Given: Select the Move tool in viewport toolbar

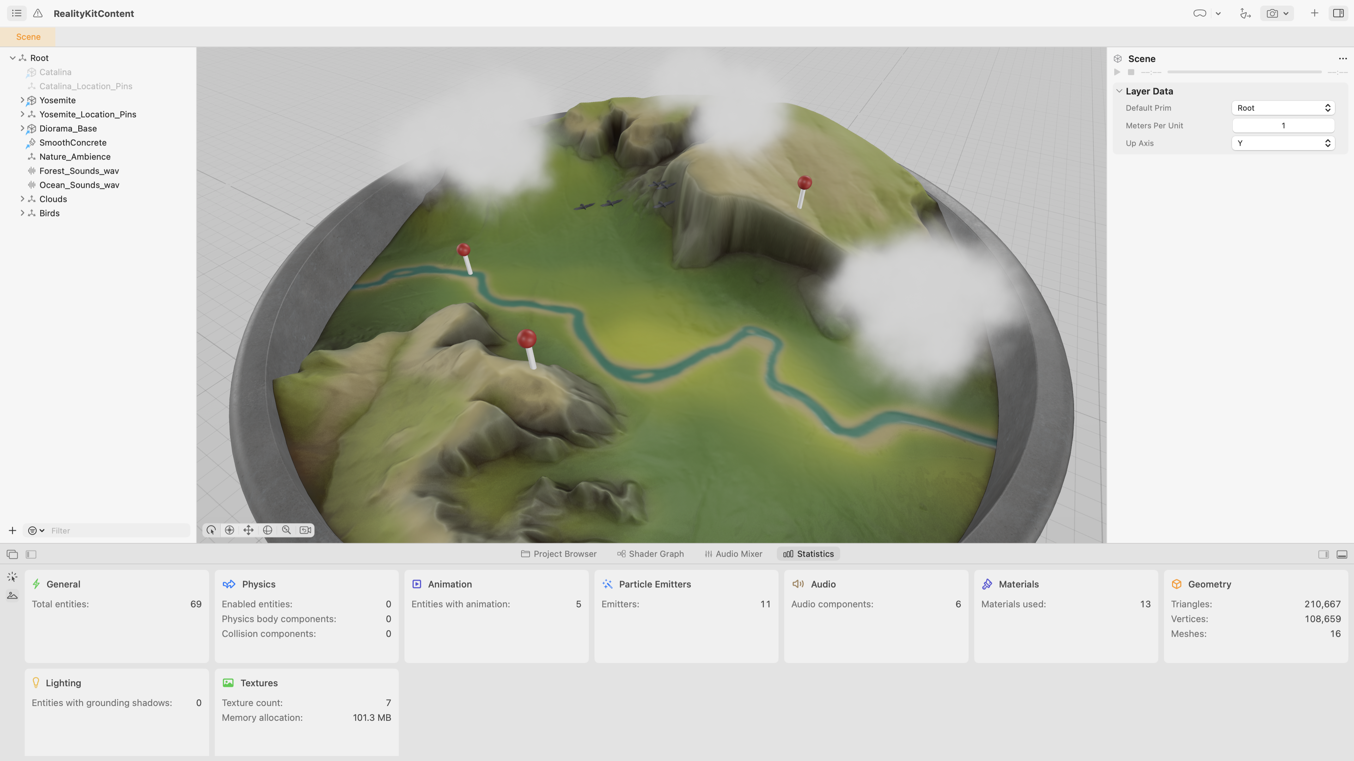Looking at the screenshot, I should pos(249,530).
